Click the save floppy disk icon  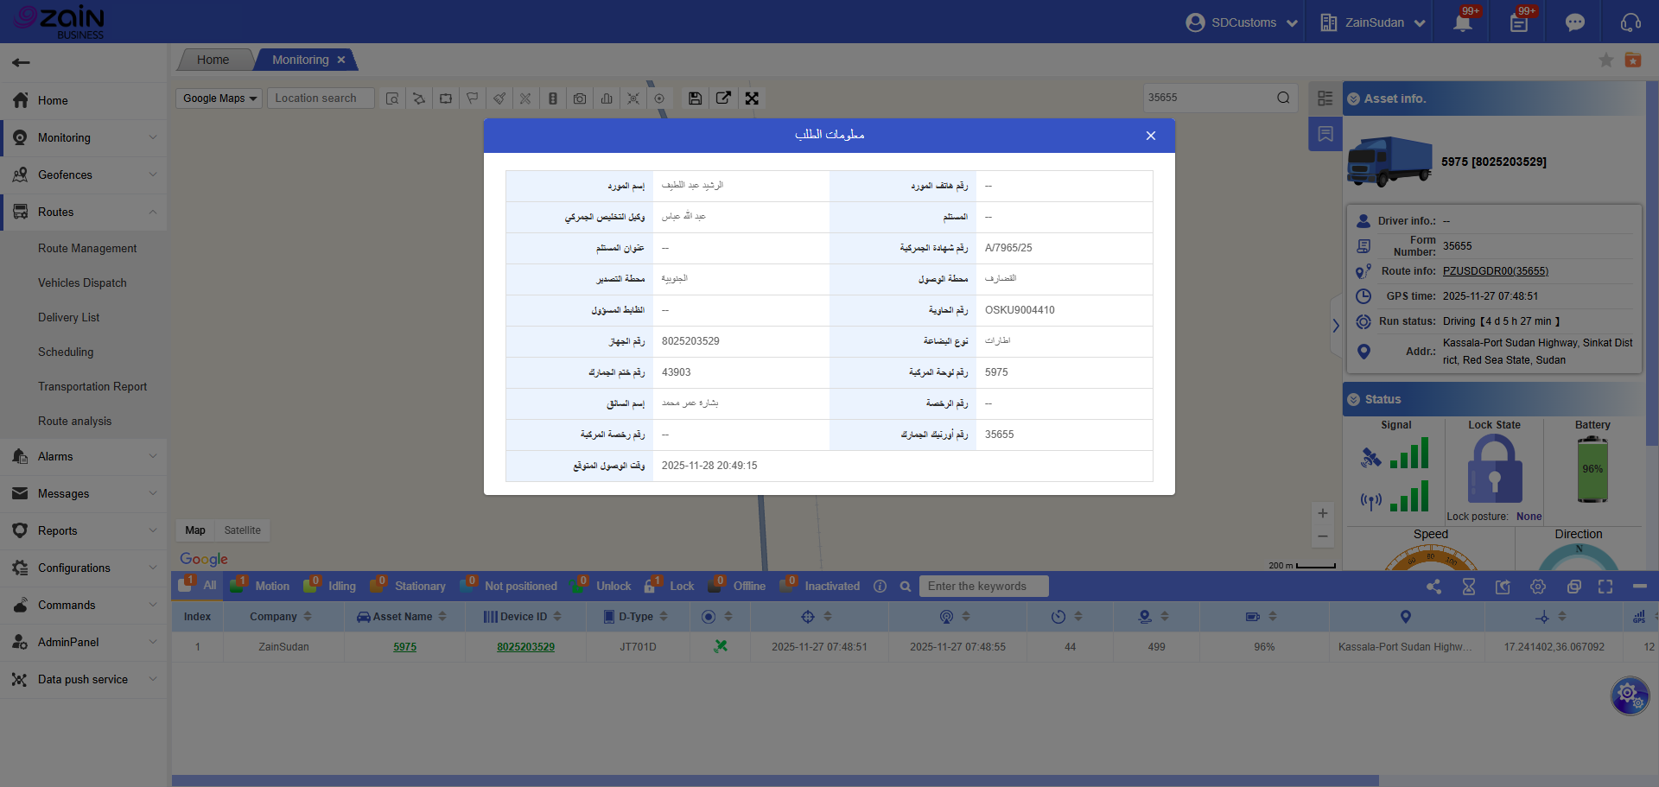click(695, 98)
